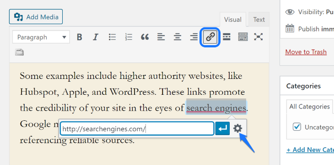This screenshot has width=334, height=165.
Task: Align text center
Action: tap(177, 37)
